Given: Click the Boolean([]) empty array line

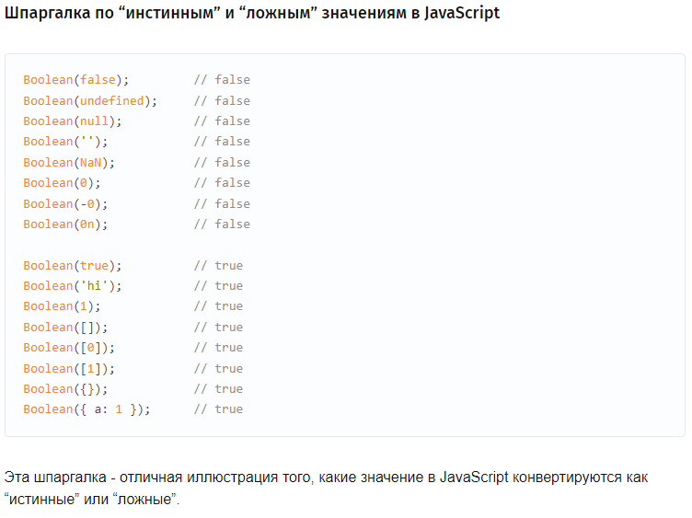Looking at the screenshot, I should 133,327.
